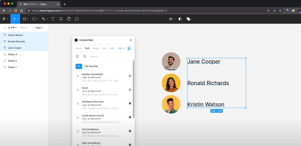
Task: Click the browser back arrow
Action: (4, 11)
